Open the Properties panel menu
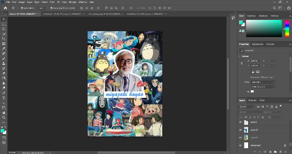292x154 pixels. click(290, 45)
